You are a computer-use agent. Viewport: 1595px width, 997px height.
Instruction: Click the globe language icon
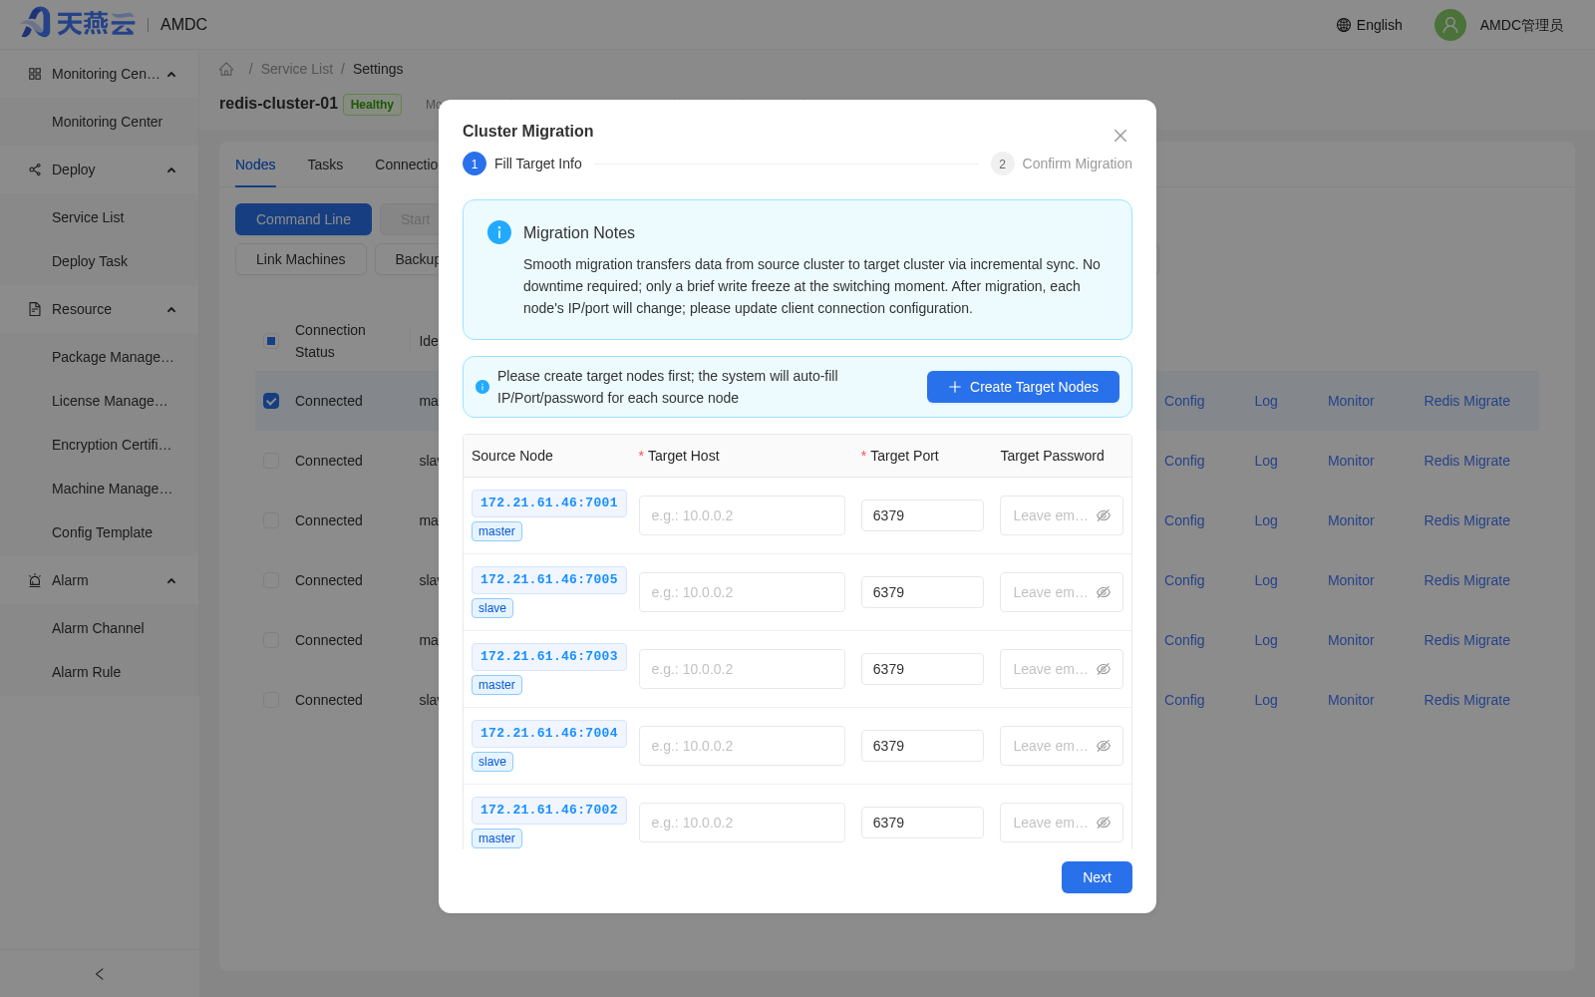pos(1344,25)
